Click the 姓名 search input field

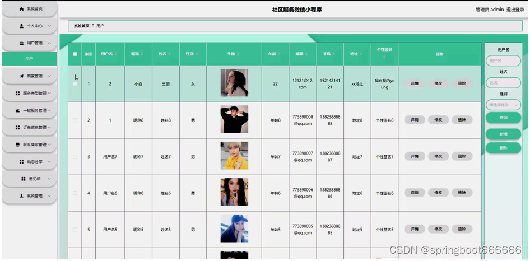(503, 83)
